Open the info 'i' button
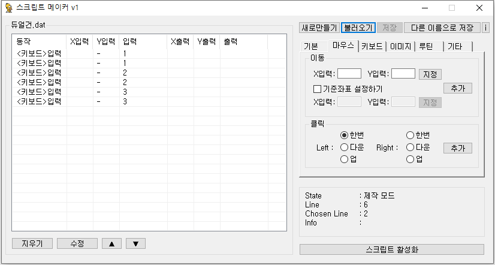 (x=485, y=28)
